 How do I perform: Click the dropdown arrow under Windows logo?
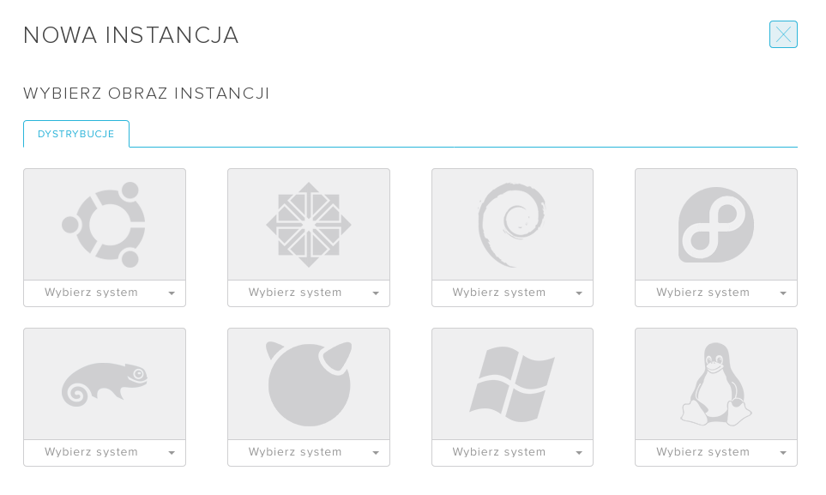(579, 453)
